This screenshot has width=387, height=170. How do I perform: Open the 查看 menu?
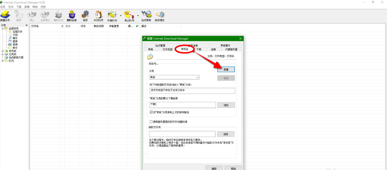pos(27,7)
